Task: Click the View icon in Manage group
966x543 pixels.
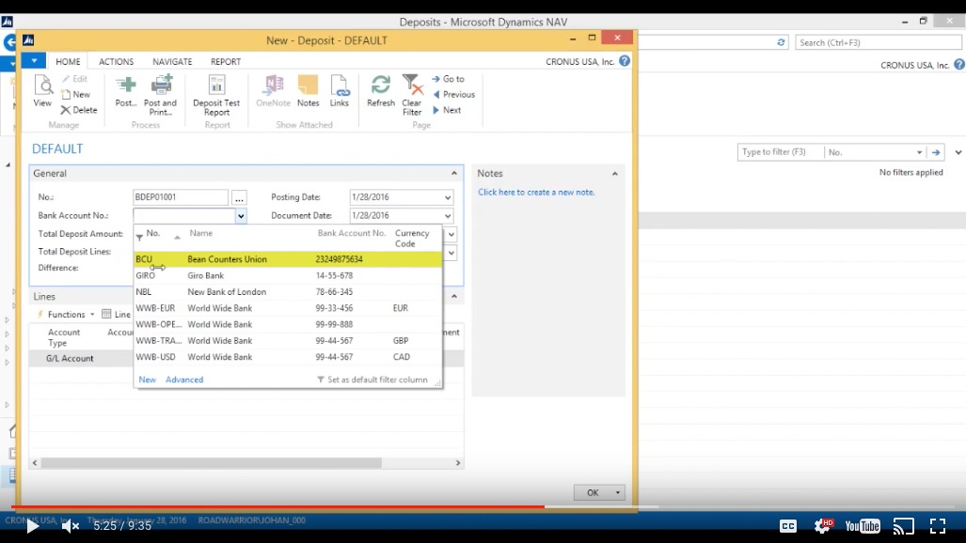Action: (43, 91)
